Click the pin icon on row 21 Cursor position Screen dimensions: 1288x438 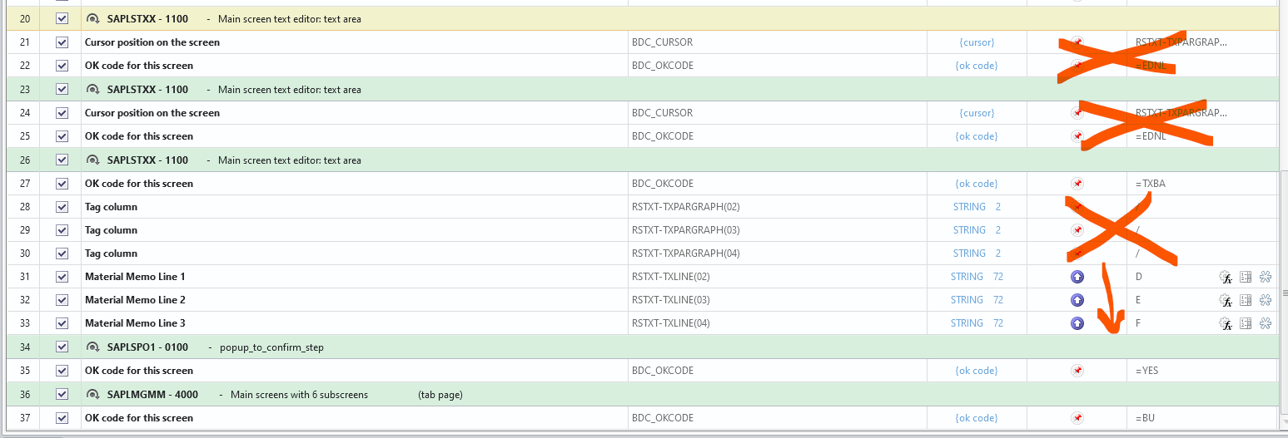(x=1077, y=42)
